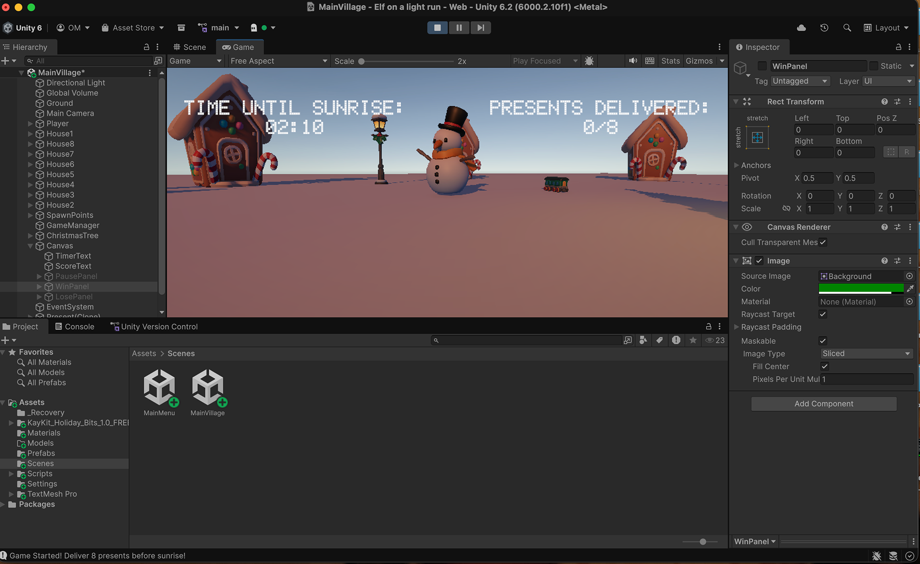Screen dimensions: 920x564
Task: Disable Raycast Target checkbox
Action: [x=823, y=315]
